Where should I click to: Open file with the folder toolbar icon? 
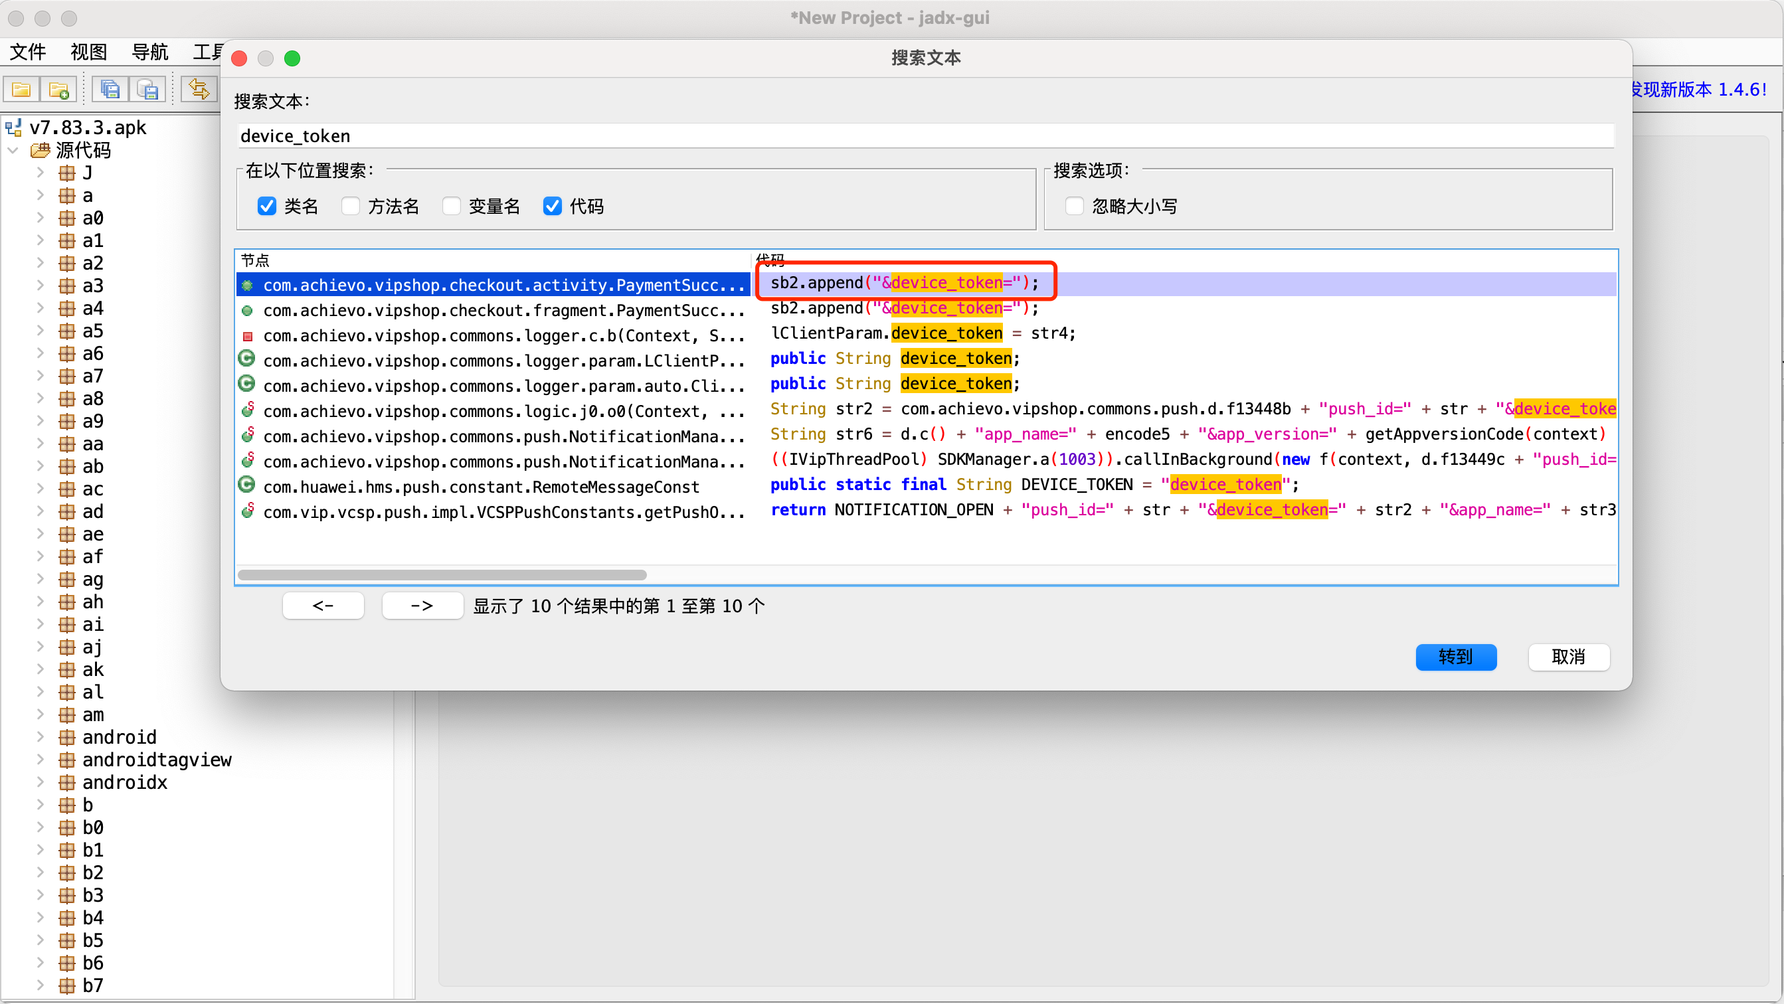(21, 90)
